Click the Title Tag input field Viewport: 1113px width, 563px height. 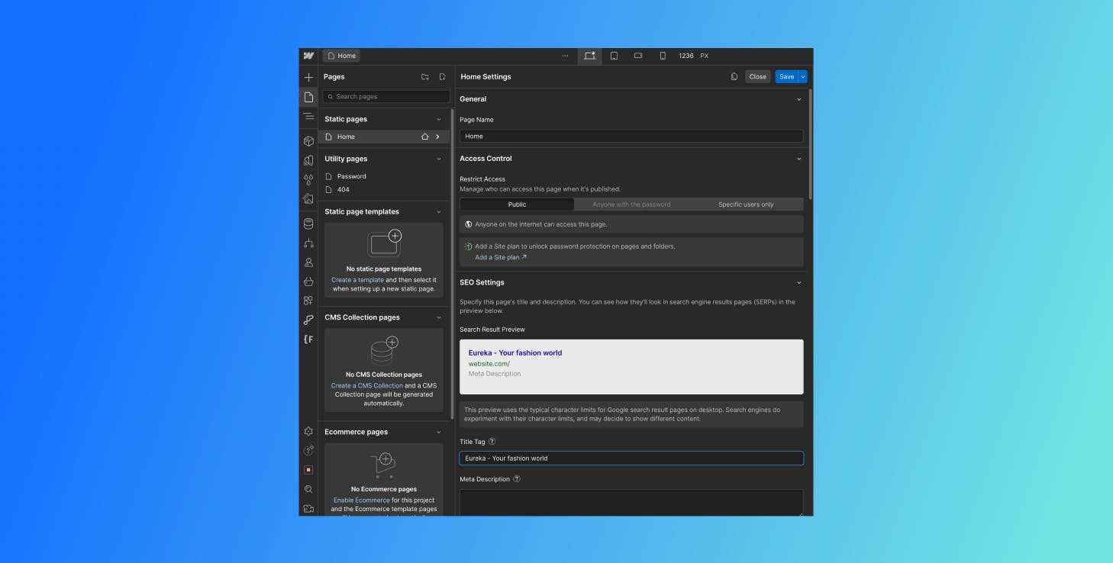(x=631, y=458)
